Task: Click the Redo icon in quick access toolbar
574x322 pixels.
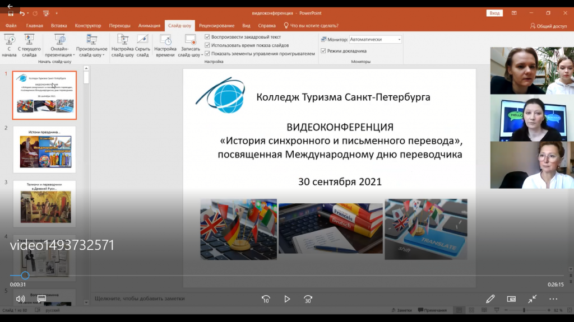Action: pyautogui.click(x=35, y=13)
